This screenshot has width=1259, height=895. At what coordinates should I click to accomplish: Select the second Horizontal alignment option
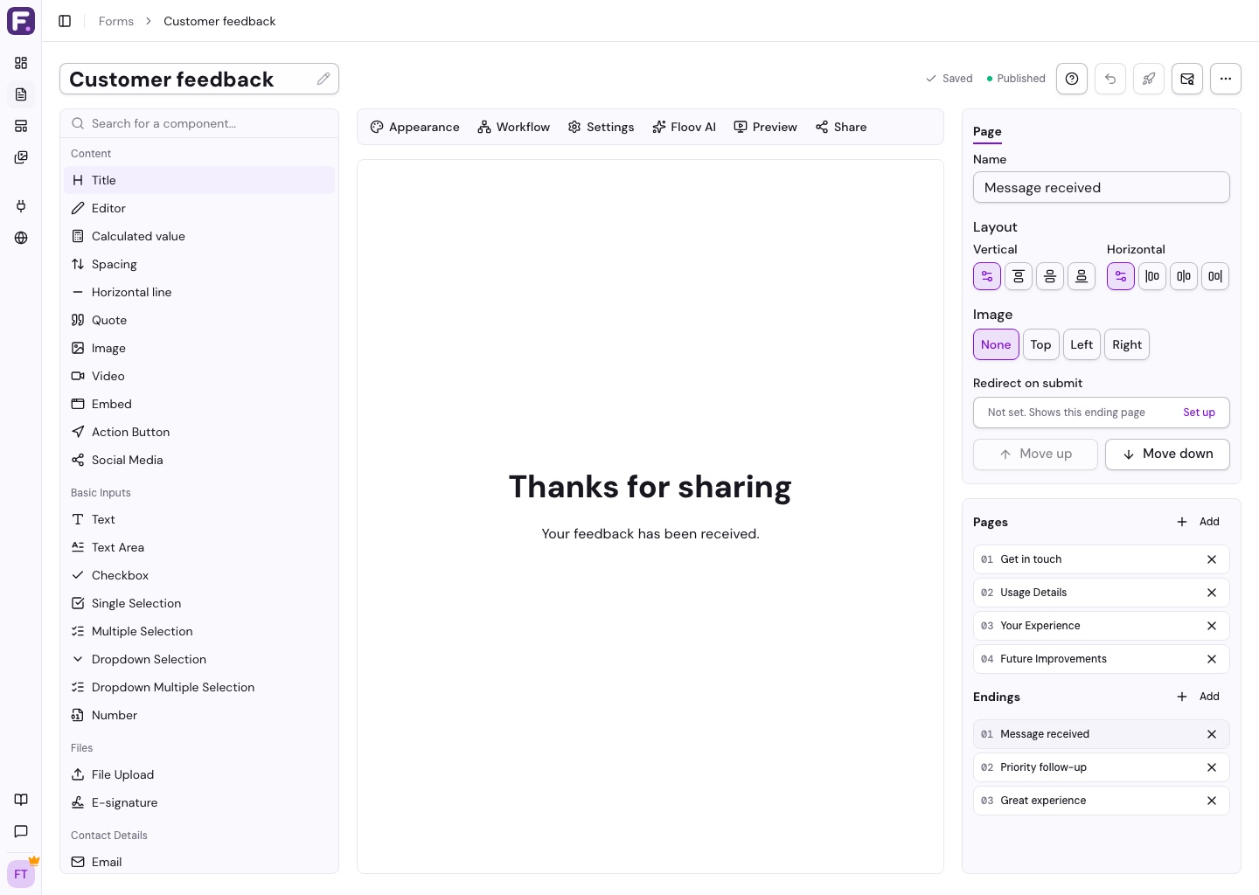pyautogui.click(x=1152, y=276)
